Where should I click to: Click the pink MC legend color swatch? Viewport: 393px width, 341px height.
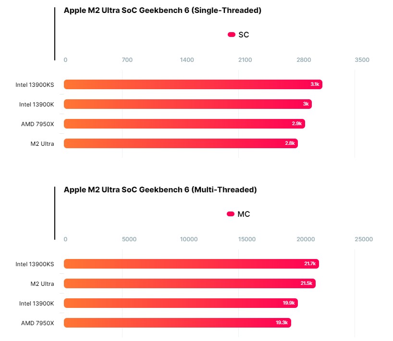coord(230,214)
